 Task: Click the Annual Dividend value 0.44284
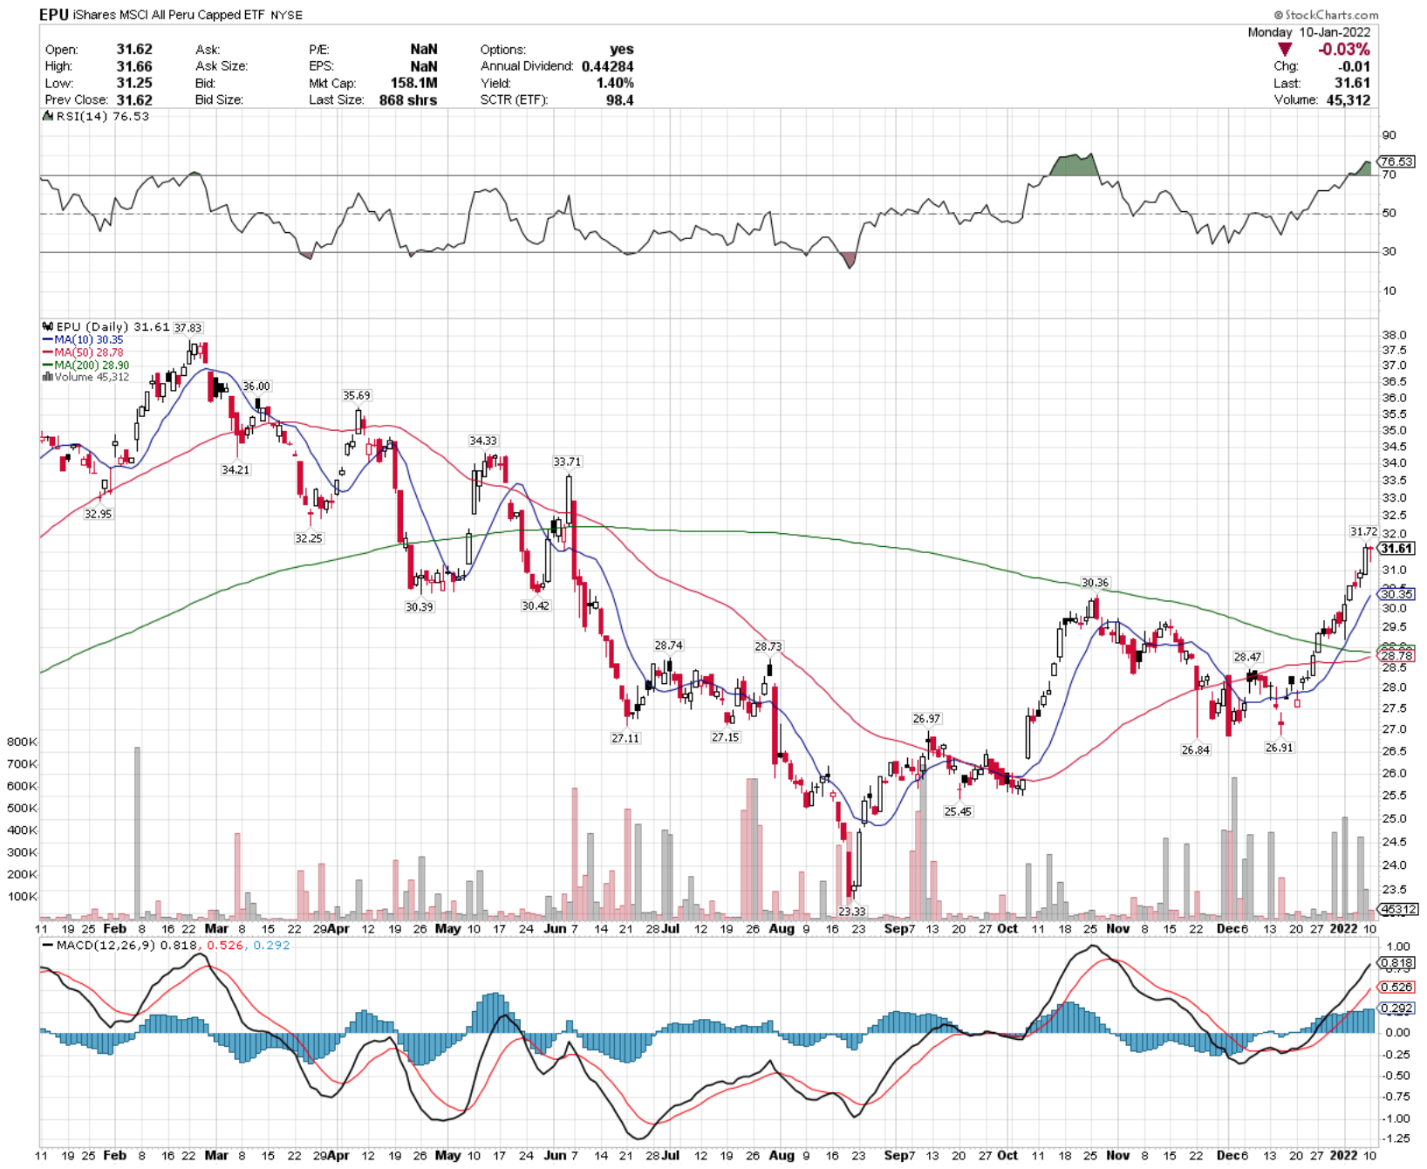608,66
